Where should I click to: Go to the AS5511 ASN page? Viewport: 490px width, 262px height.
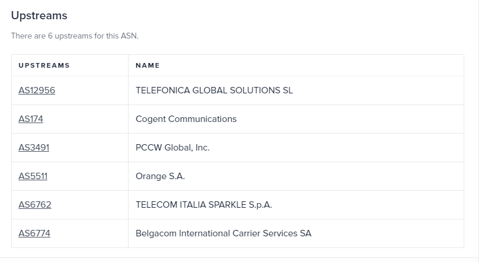click(x=33, y=176)
